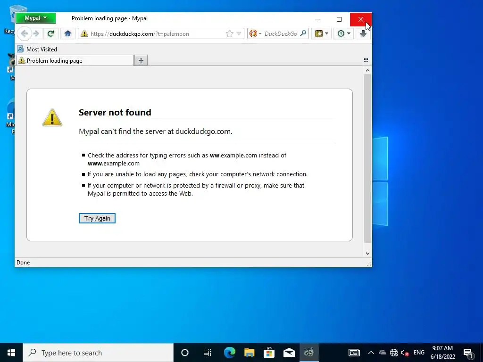Maximize the Mypal window
The image size is (483, 362).
[x=339, y=19]
